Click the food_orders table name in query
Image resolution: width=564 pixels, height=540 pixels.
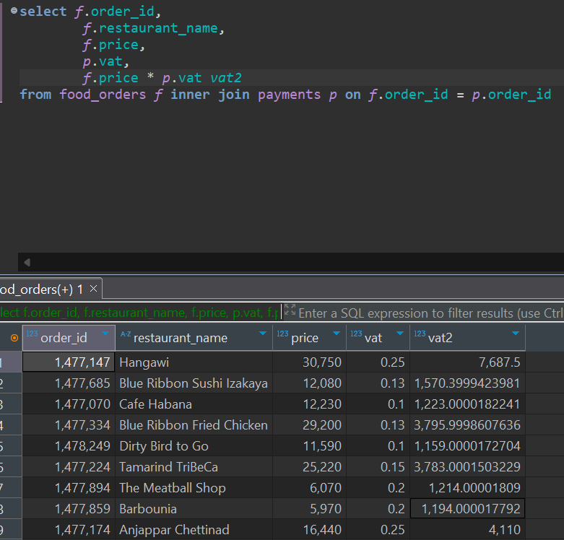click(103, 94)
